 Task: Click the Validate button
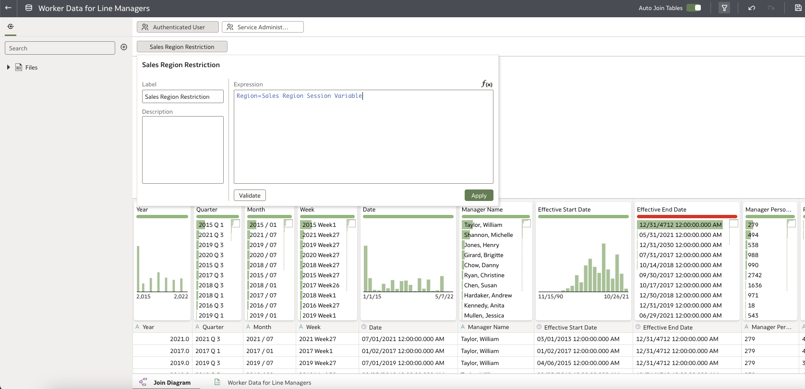click(x=250, y=196)
